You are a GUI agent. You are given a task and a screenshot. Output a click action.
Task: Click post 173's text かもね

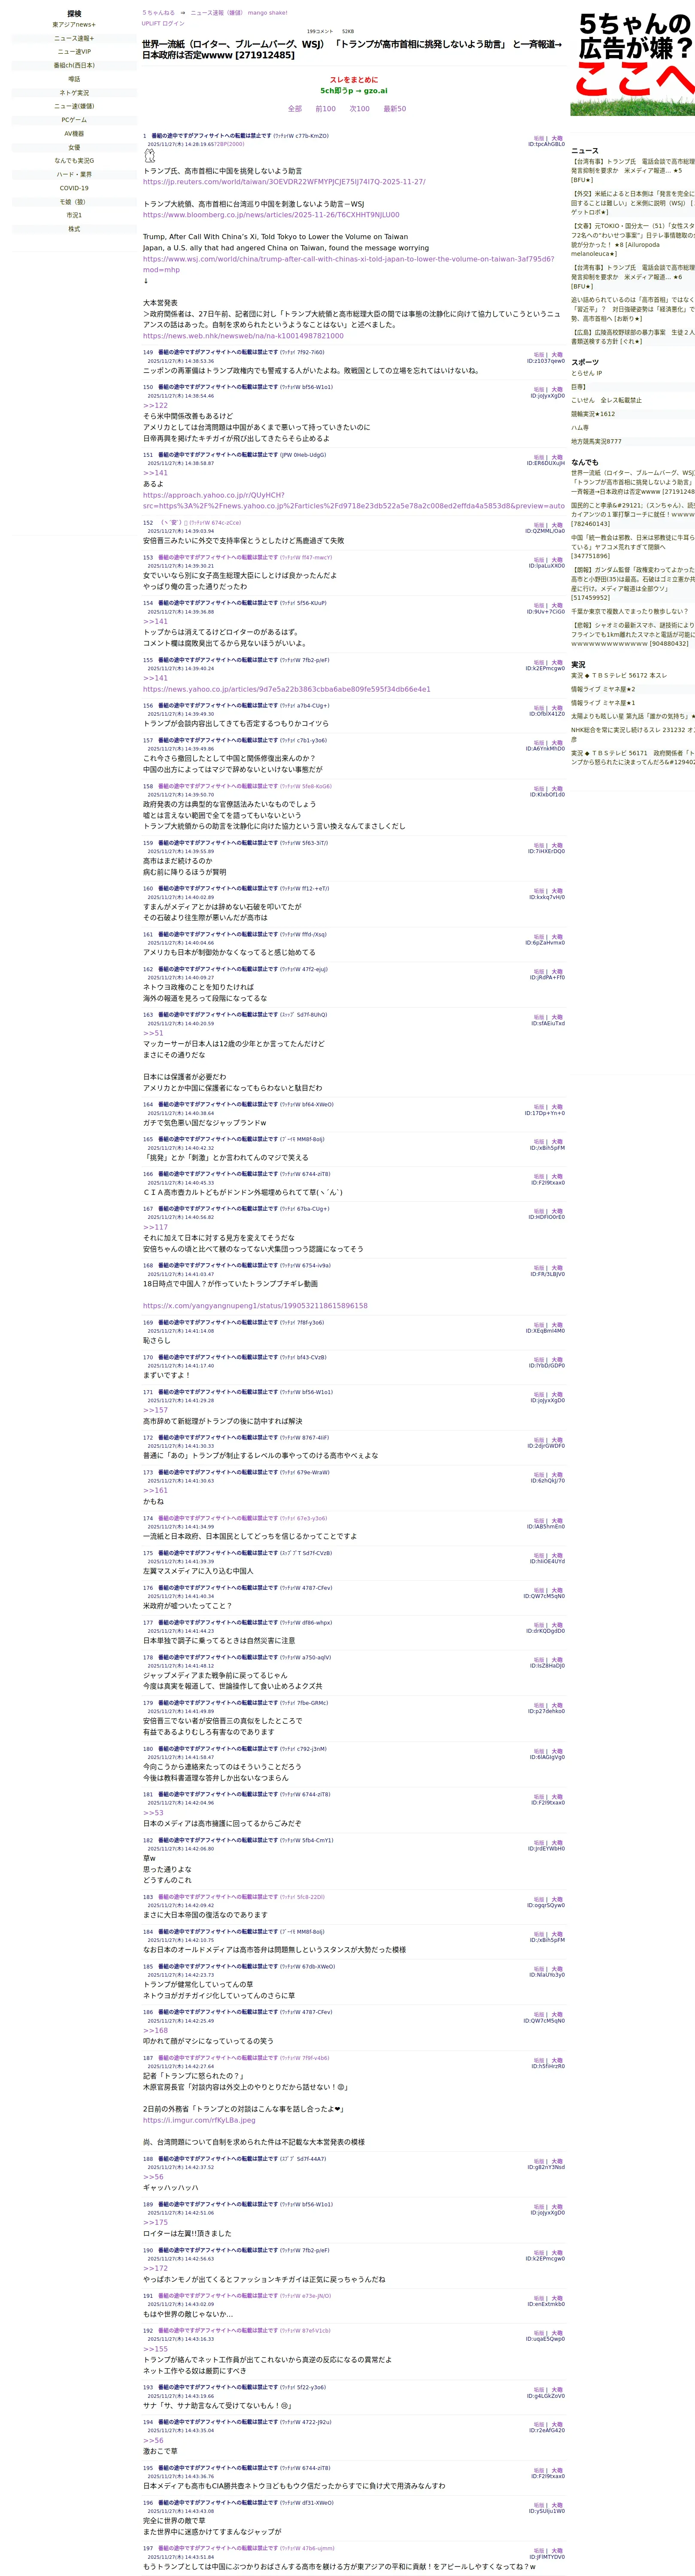tap(153, 1501)
